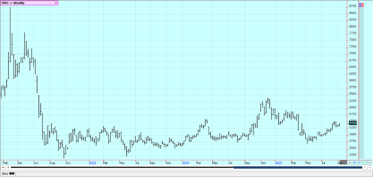The image size is (373, 177).
Task: Click the green dashed line tool icon
Action: coord(364,163)
